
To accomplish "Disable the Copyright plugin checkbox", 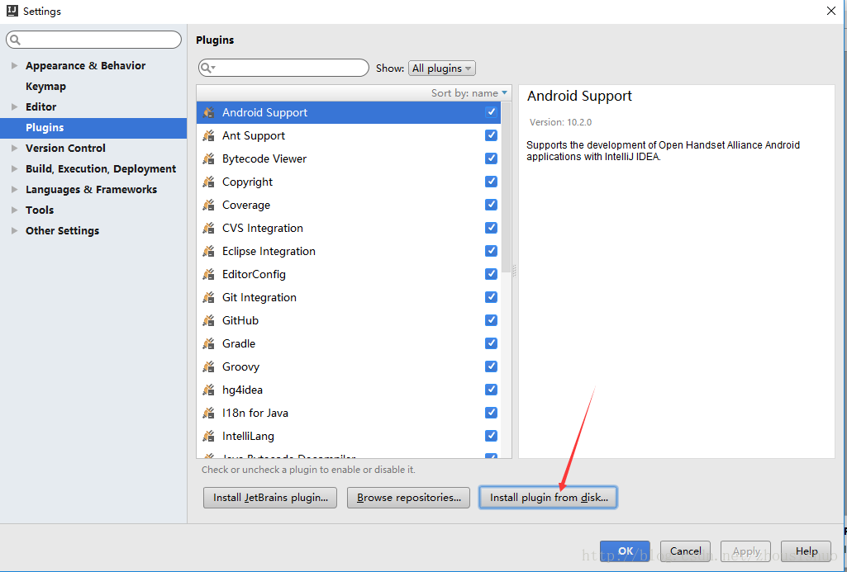I will 491,182.
